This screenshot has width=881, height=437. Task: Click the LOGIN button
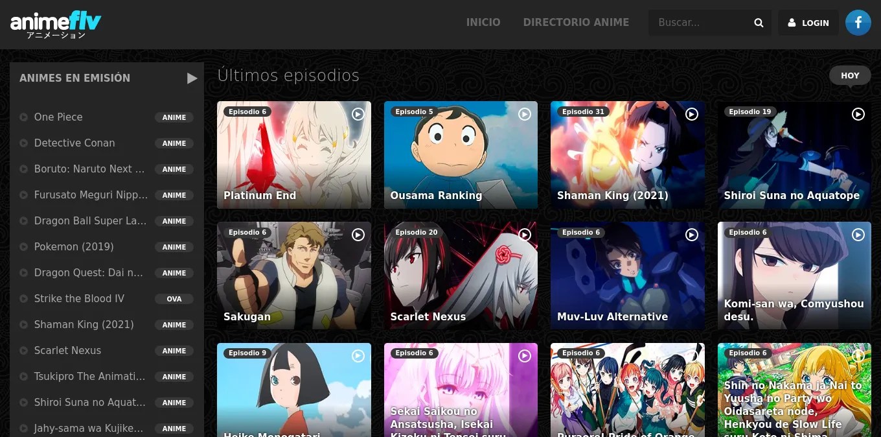pyautogui.click(x=808, y=23)
